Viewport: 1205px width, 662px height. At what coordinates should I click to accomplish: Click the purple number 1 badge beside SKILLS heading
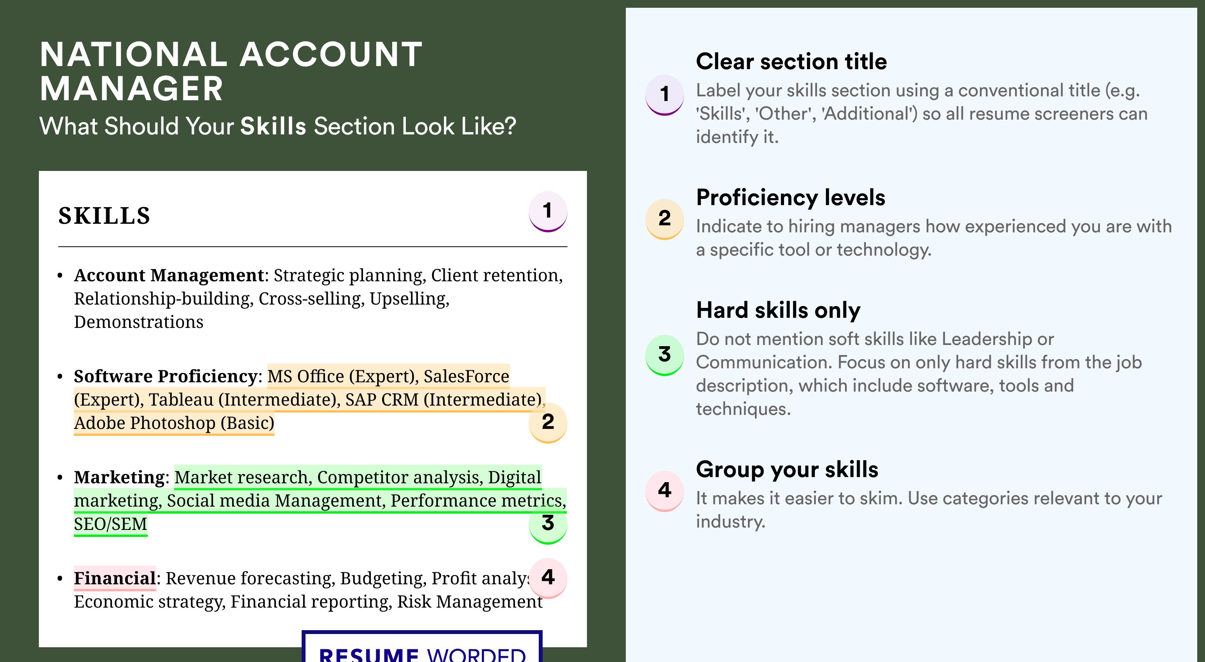point(548,211)
